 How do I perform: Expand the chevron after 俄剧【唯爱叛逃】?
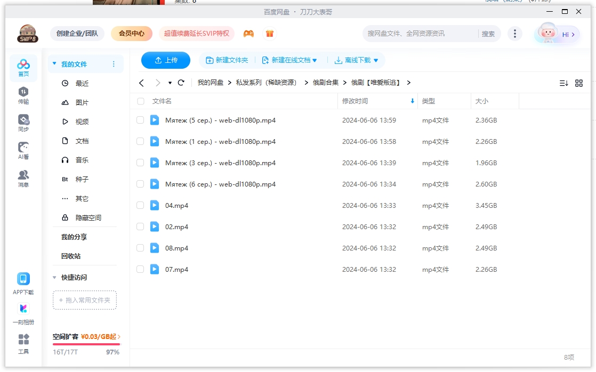pyautogui.click(x=408, y=83)
